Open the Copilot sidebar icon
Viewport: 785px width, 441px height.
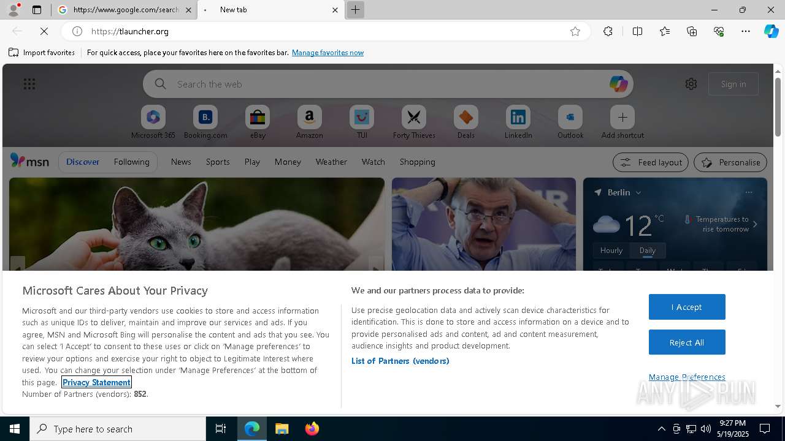771,31
